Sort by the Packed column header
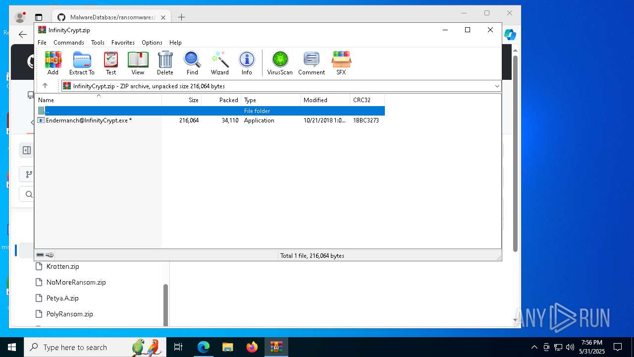 click(221, 100)
